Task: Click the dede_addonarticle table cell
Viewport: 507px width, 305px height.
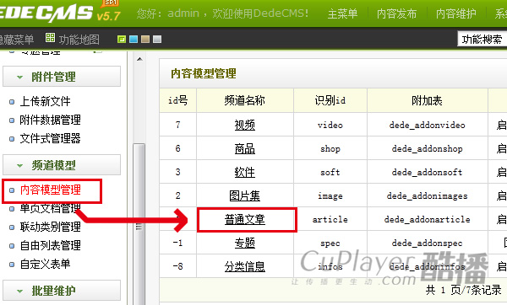Action: point(427,220)
